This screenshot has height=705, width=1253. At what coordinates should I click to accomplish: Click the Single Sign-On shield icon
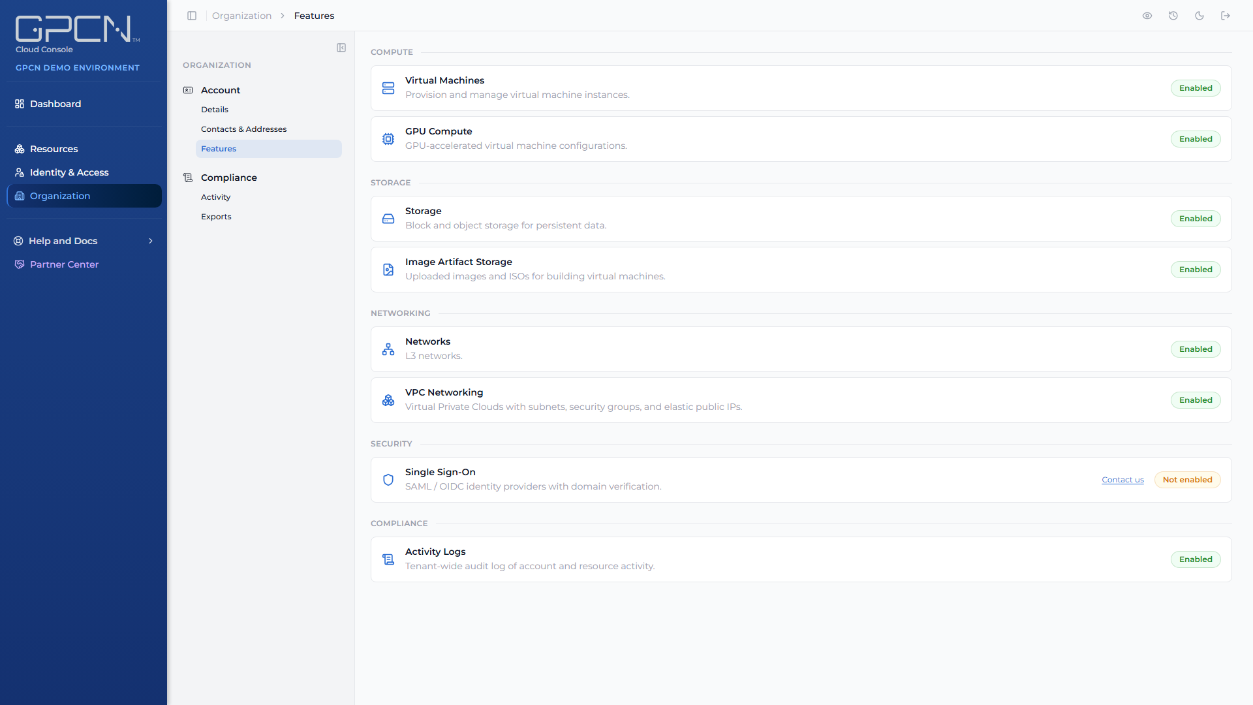point(388,480)
